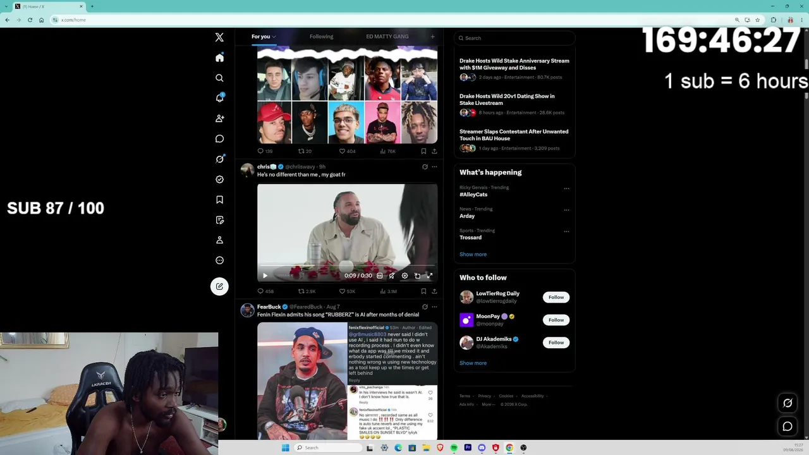Open Grok actions on the chris post
The width and height of the screenshot is (809, 455).
tap(425, 167)
